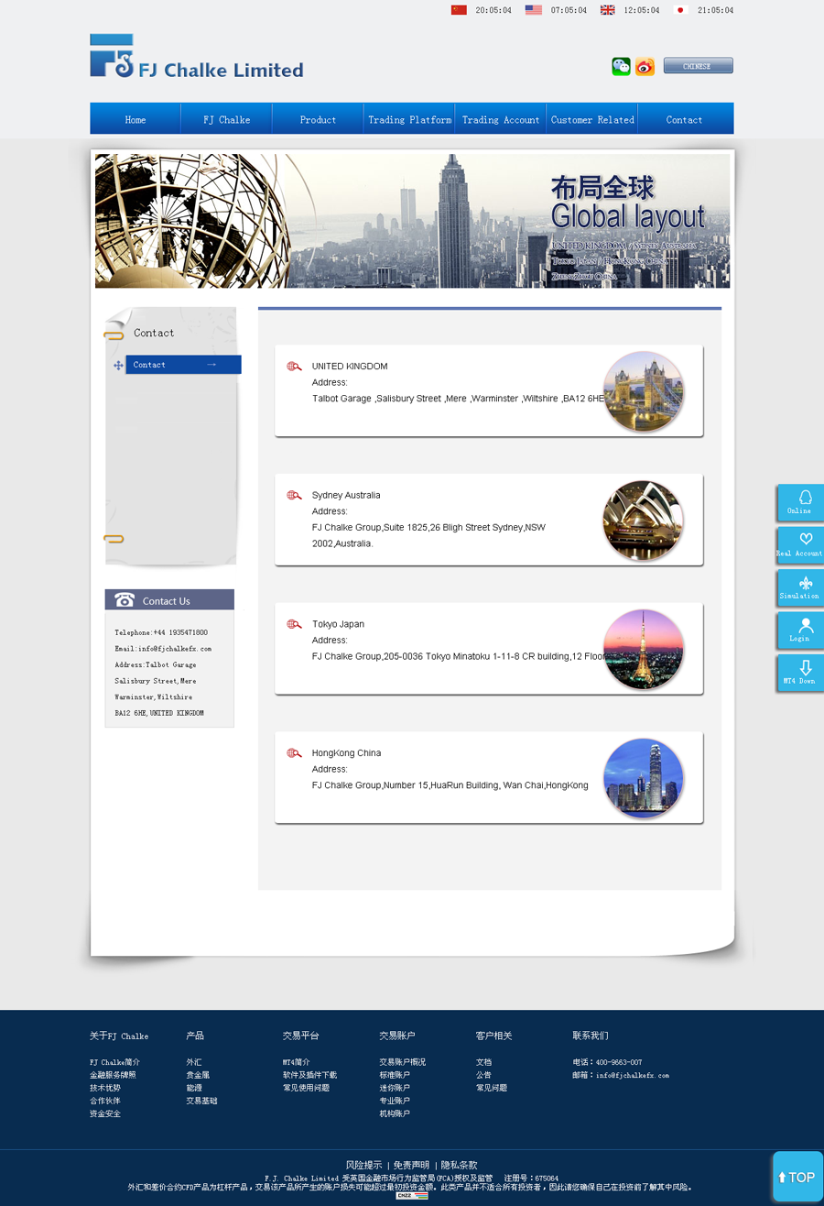Open the 免责声明 link at page bottom
Screen dimensions: 824x1206
point(411,1165)
